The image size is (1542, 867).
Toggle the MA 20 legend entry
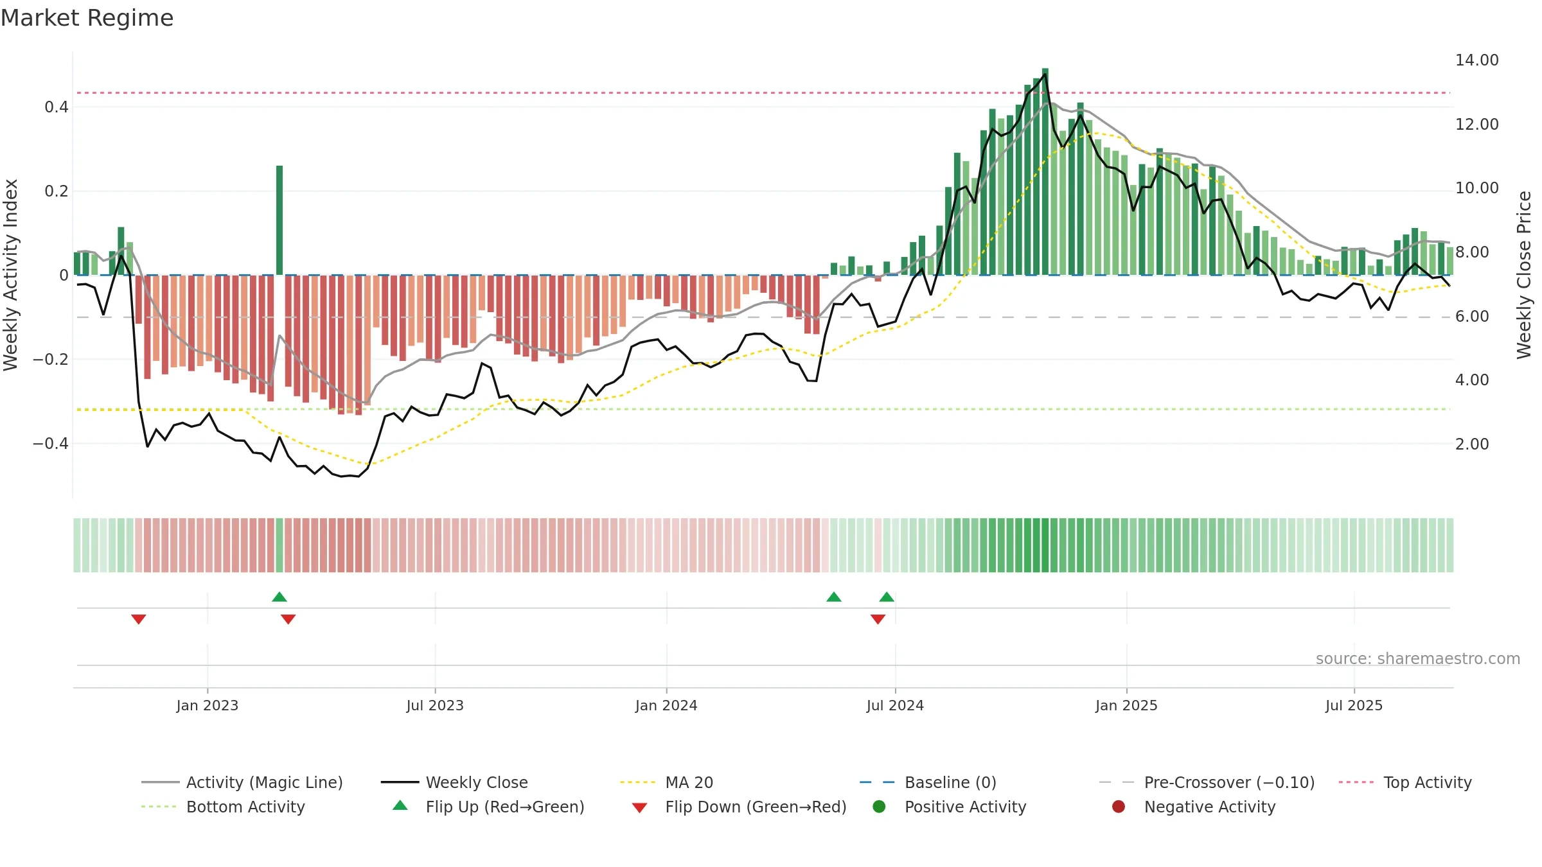tap(666, 782)
